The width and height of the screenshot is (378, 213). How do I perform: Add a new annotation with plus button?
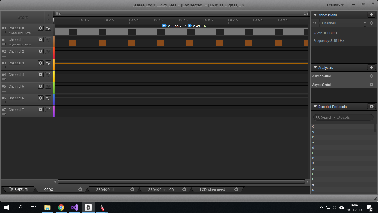click(x=372, y=15)
